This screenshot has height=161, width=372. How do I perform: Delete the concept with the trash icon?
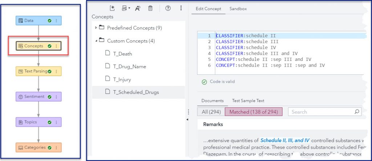[150, 8]
